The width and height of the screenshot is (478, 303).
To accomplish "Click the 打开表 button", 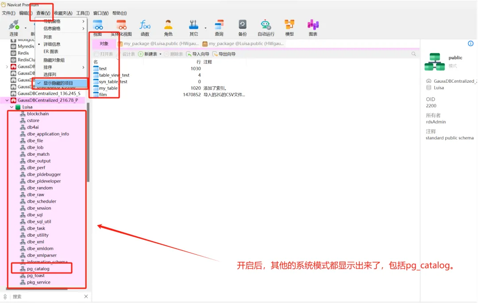I will [104, 54].
